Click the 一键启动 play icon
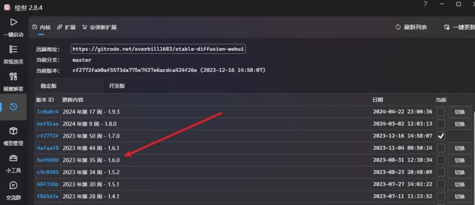The width and height of the screenshot is (475, 205). 14,23
